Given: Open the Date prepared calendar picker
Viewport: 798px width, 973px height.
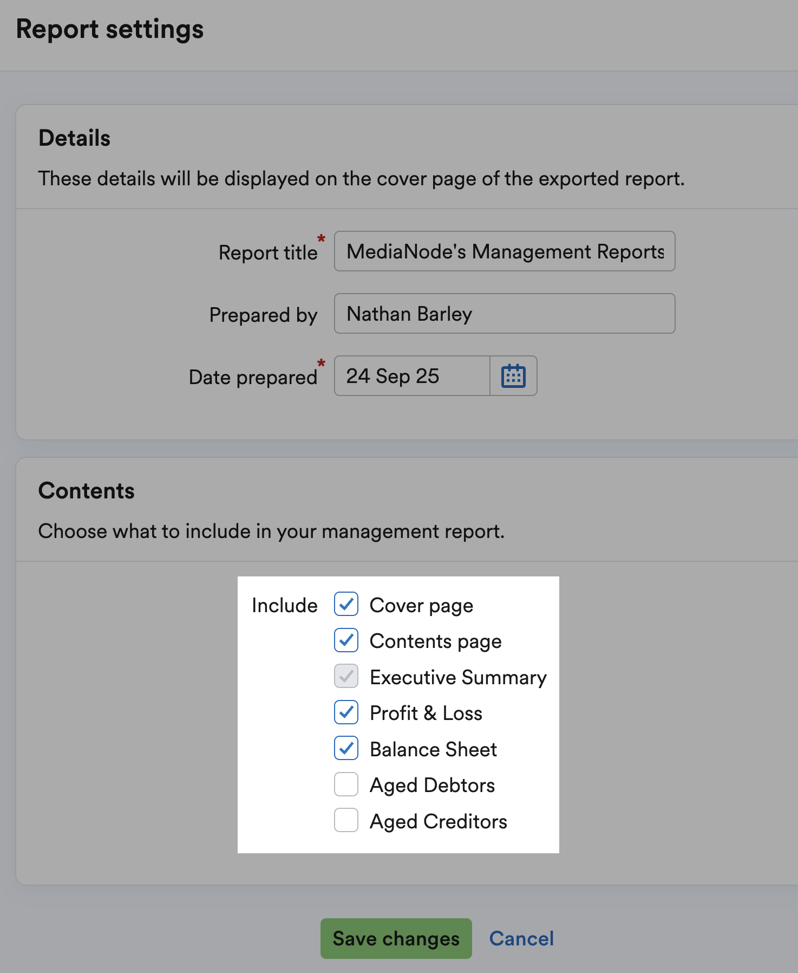Looking at the screenshot, I should click(x=513, y=376).
